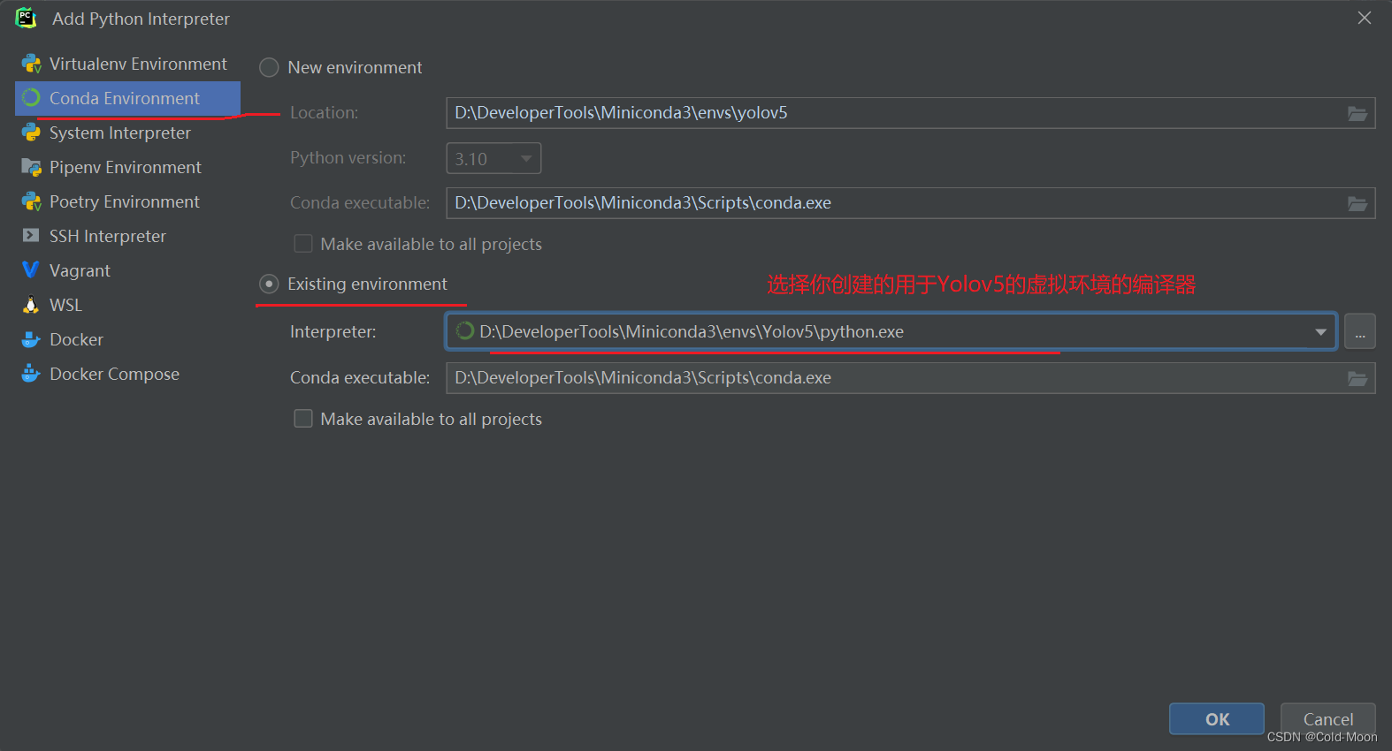Click the WSL penguin icon

(x=31, y=305)
